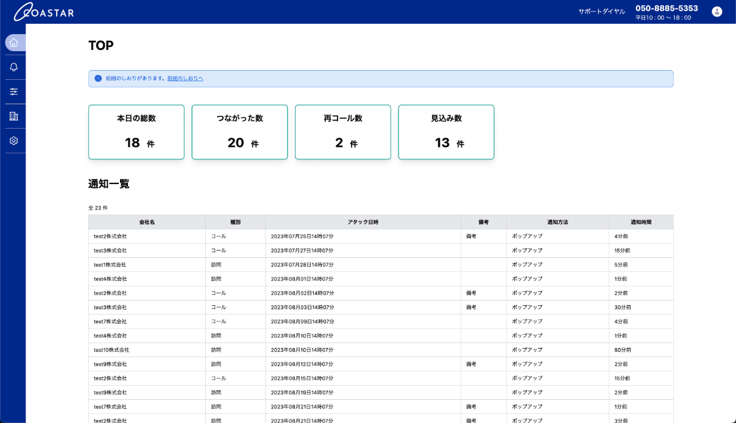Click the blue info icon in banner
This screenshot has height=423, width=736.
coord(98,79)
